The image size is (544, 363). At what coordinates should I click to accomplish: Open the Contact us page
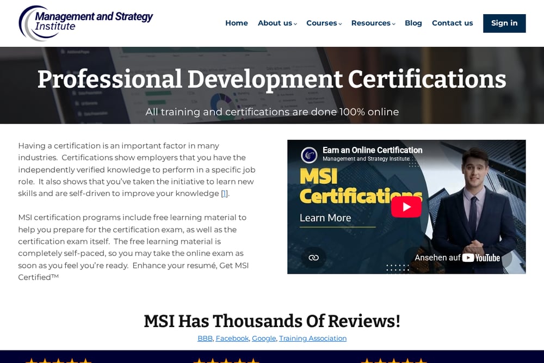pos(453,23)
